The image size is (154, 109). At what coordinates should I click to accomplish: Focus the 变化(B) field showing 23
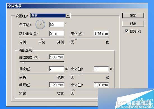[x=101, y=69]
